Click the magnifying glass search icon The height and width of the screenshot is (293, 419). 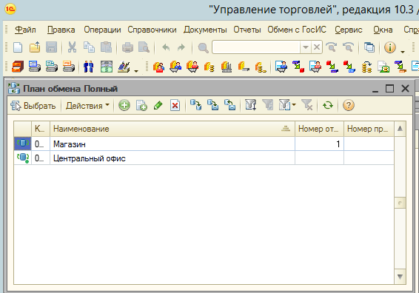click(x=203, y=48)
